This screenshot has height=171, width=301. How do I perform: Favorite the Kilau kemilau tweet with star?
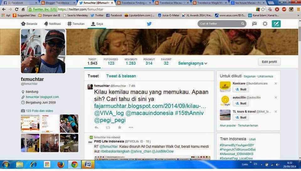[x=119, y=127]
